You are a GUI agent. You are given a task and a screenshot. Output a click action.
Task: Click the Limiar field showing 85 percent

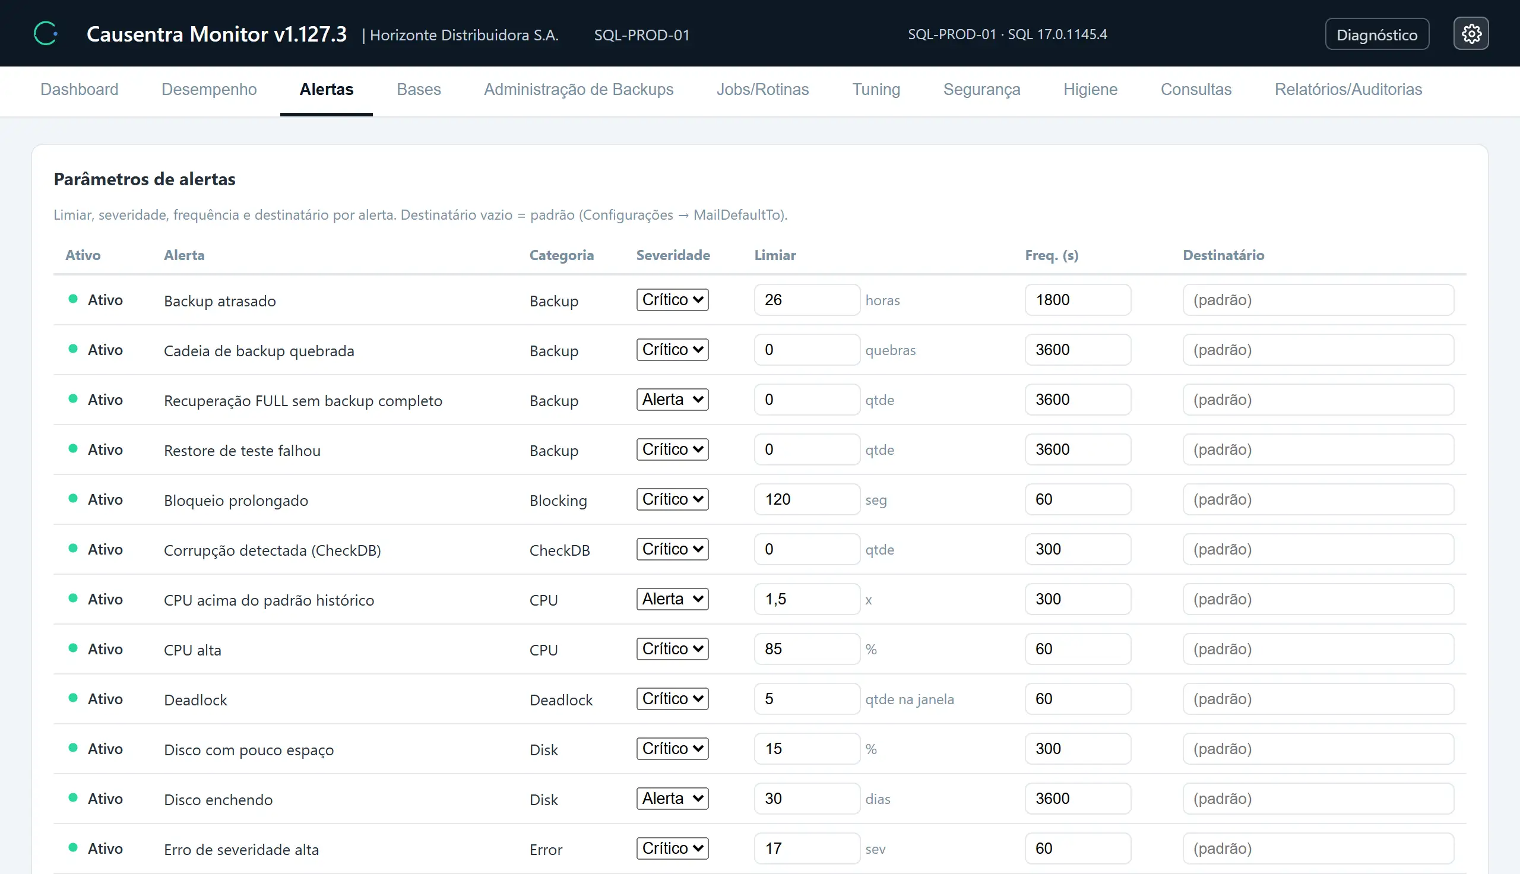pyautogui.click(x=806, y=648)
